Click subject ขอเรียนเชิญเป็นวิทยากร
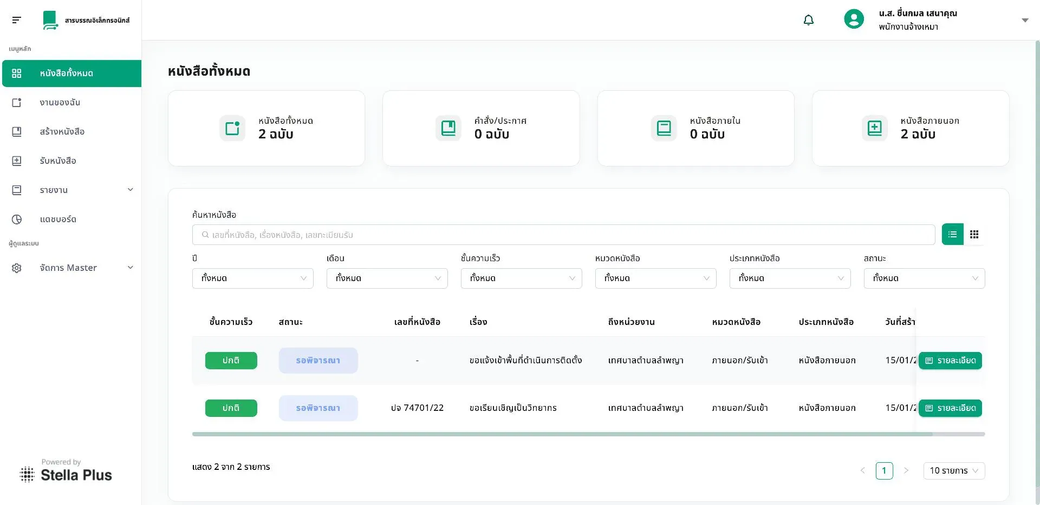 pyautogui.click(x=513, y=408)
